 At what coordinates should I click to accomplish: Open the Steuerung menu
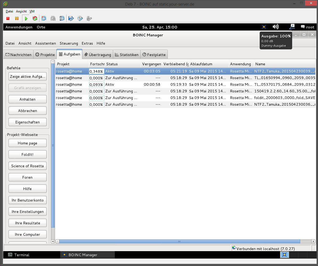point(69,43)
